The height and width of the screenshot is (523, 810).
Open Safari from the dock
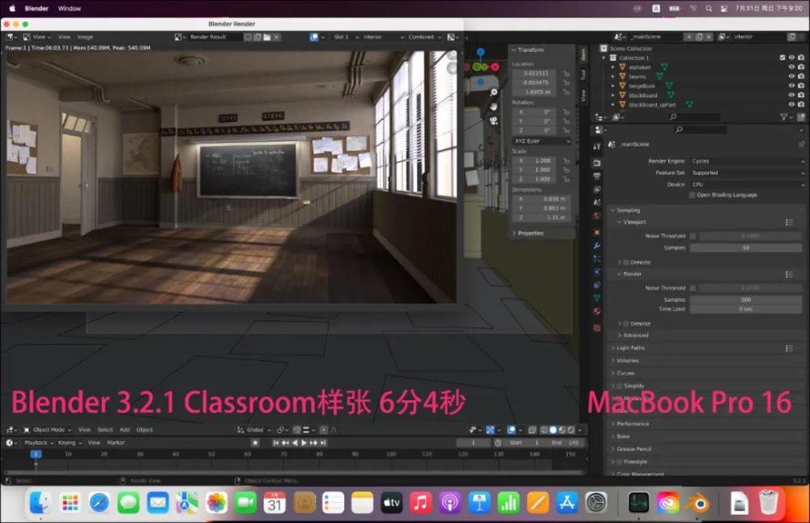100,503
